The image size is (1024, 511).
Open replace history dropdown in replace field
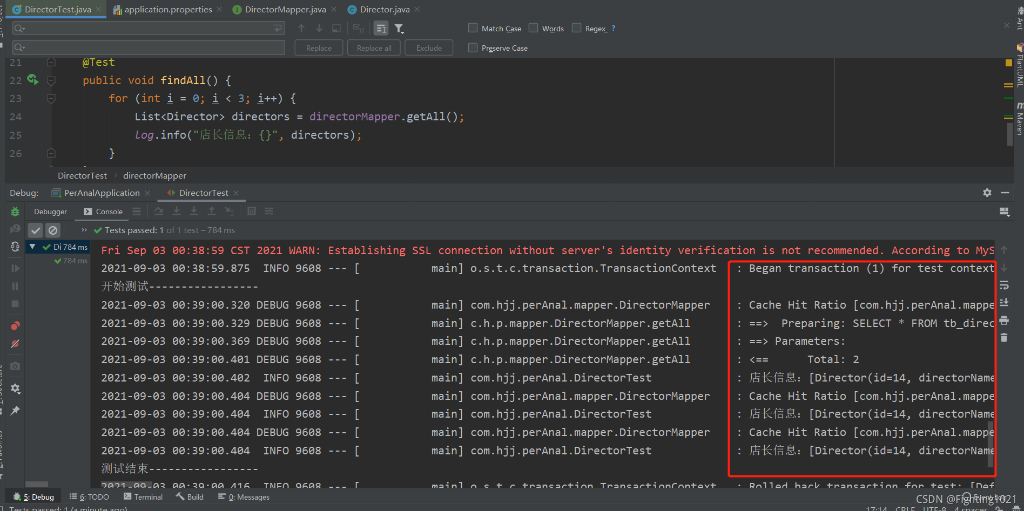19,48
